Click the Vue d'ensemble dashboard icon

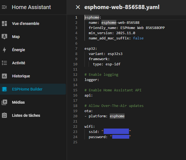pyautogui.click(x=4, y=24)
